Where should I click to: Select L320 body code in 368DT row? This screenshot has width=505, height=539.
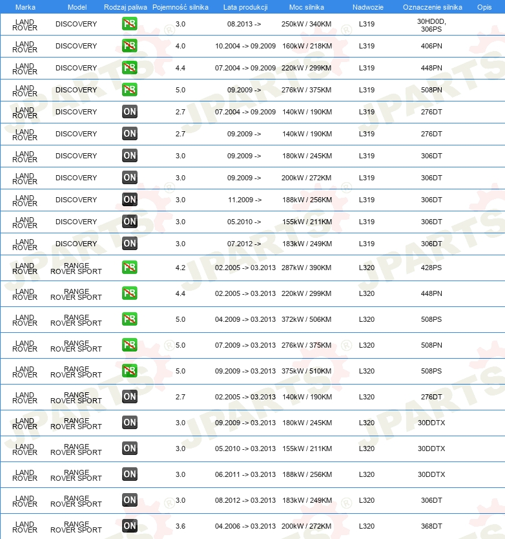click(x=367, y=526)
